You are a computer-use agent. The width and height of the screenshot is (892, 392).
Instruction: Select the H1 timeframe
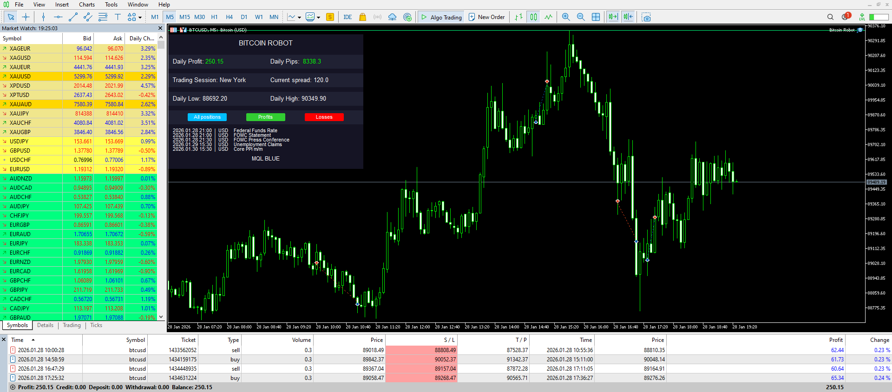[214, 17]
